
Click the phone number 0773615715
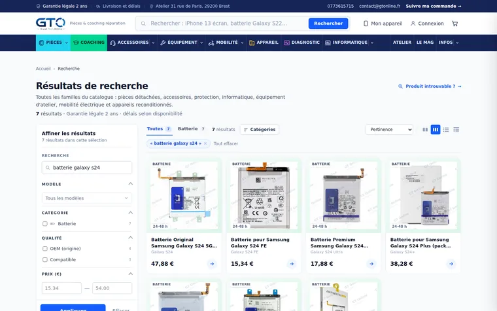pos(341,6)
